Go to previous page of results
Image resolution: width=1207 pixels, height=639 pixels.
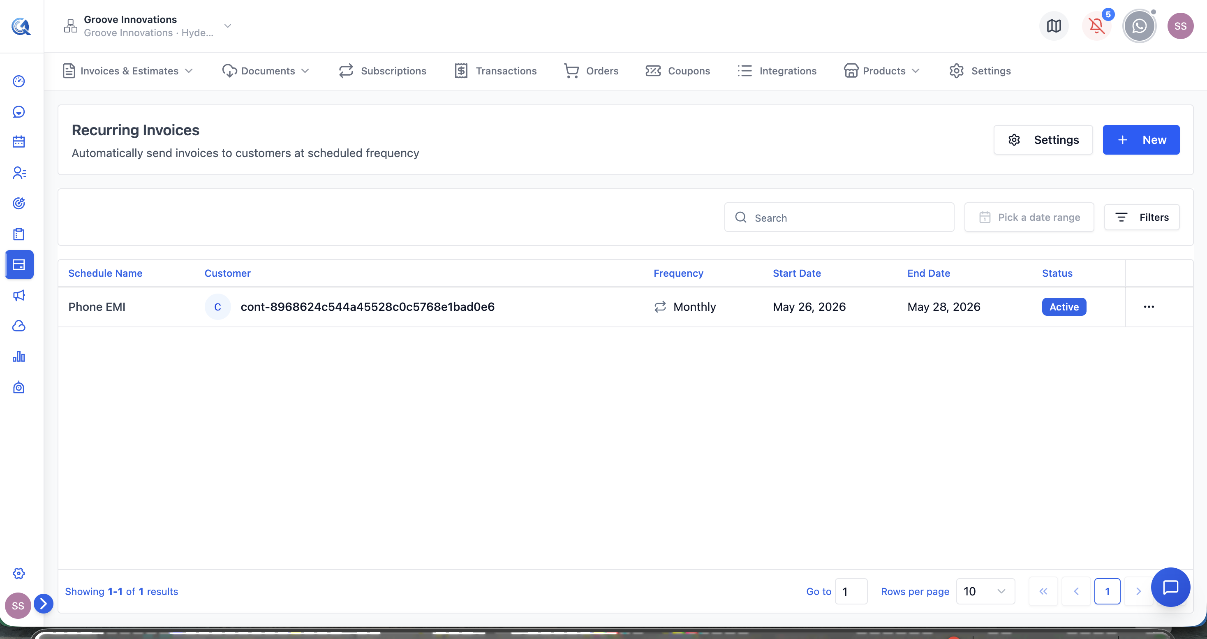1076,591
